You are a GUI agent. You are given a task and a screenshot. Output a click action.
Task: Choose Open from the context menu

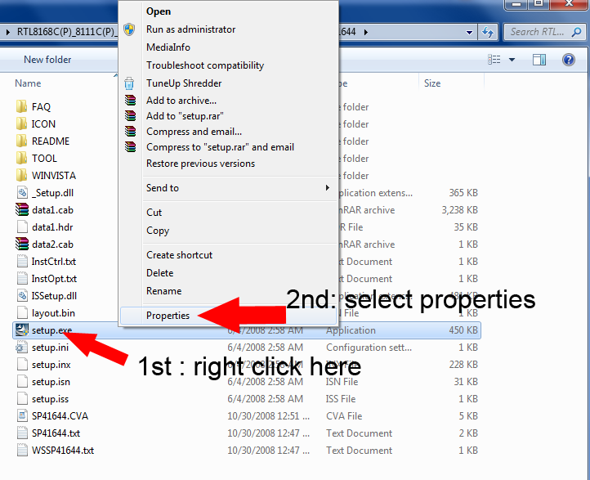click(x=159, y=11)
